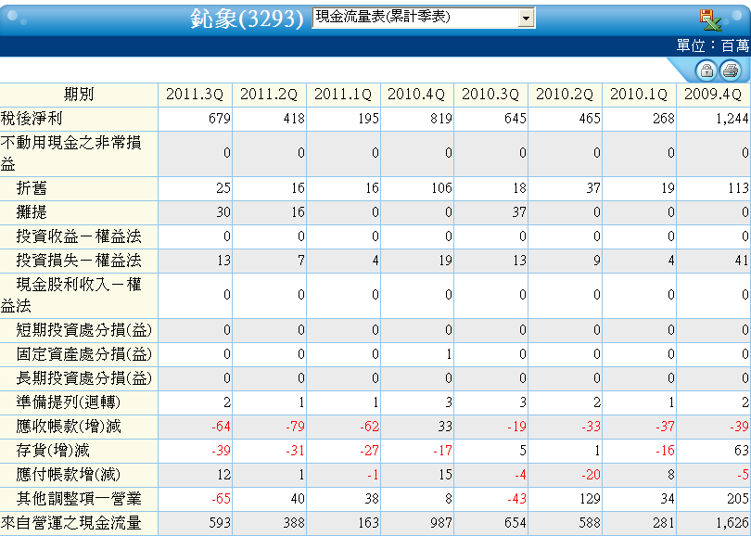
Task: Click 129 in the 其他調整項－營業 row
Action: point(590,499)
